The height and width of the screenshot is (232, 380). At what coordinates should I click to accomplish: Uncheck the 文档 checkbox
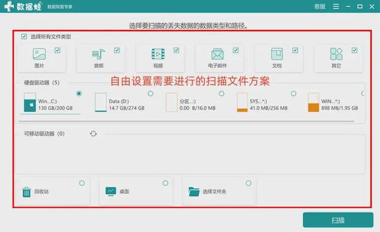295,51
